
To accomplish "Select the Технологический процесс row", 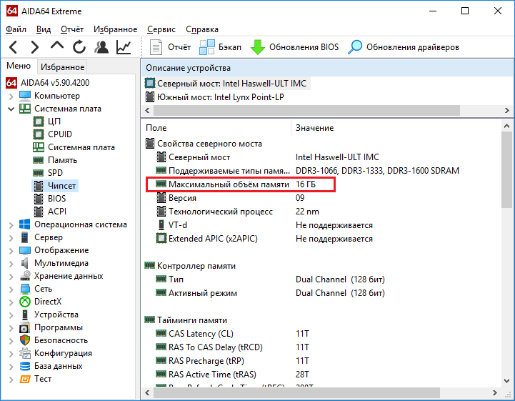I will point(238,212).
